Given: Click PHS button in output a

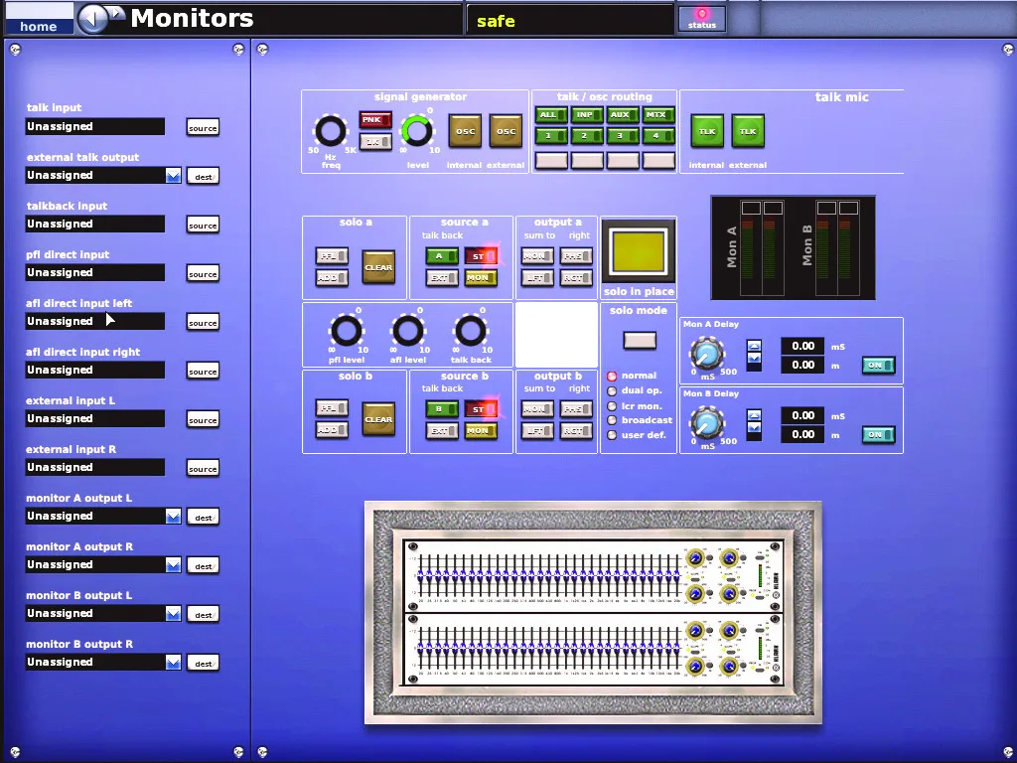Looking at the screenshot, I should pyautogui.click(x=576, y=256).
